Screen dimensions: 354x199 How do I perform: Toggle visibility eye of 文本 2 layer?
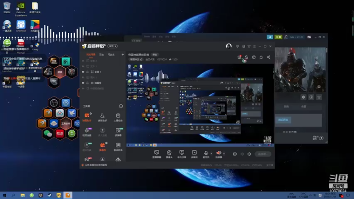(83, 61)
